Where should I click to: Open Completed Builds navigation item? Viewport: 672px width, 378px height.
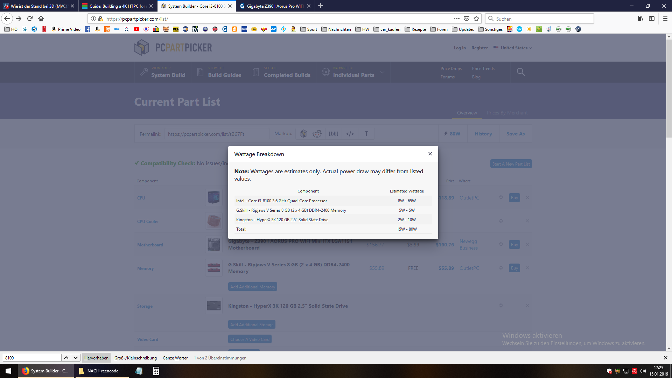pyautogui.click(x=282, y=72)
